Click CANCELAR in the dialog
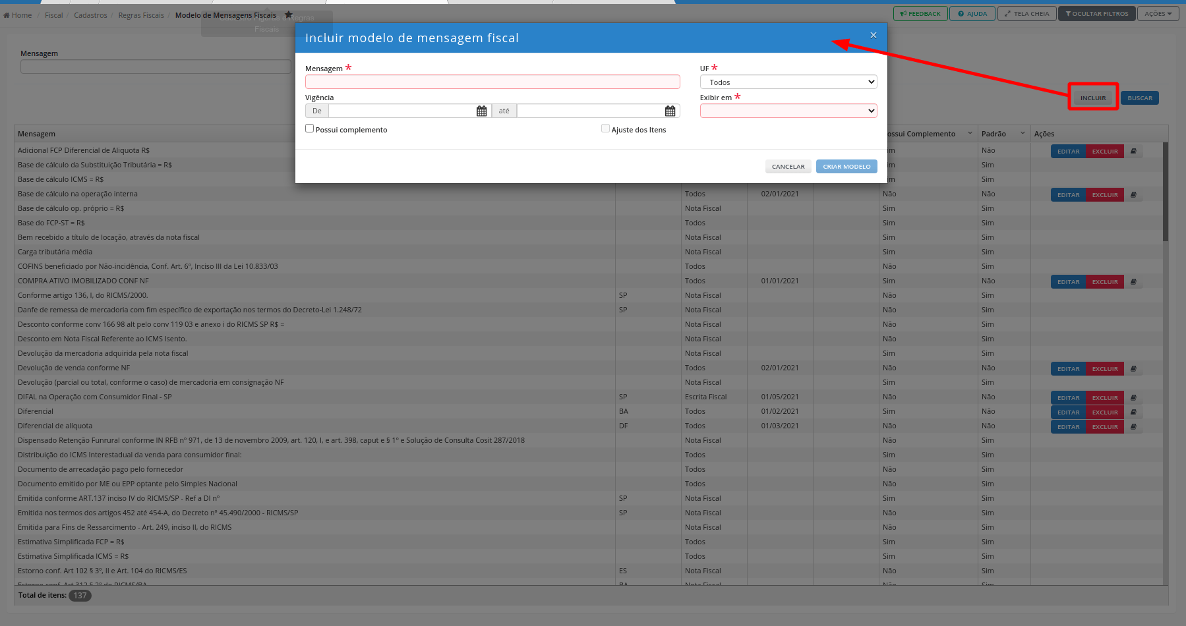 788,167
